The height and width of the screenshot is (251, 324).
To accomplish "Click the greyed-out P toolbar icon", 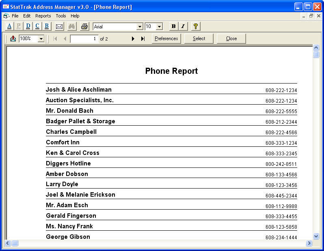I will point(19,26).
